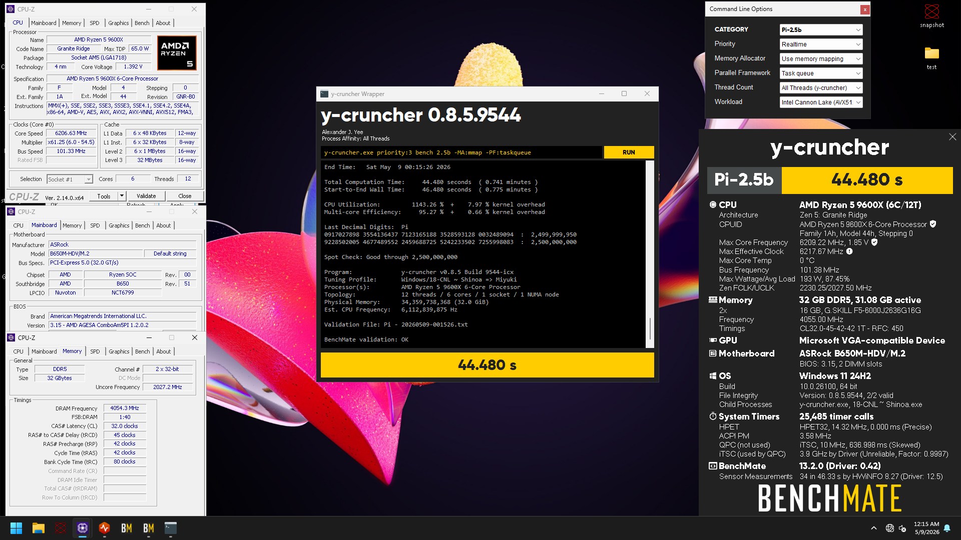Viewport: 961px width, 540px height.
Task: Click the Max Effective Clock info icon
Action: click(x=849, y=251)
